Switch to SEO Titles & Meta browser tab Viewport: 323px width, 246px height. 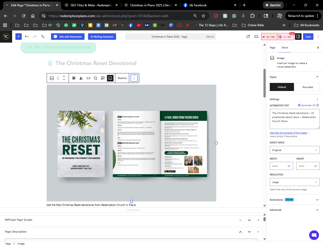pyautogui.click(x=91, y=5)
